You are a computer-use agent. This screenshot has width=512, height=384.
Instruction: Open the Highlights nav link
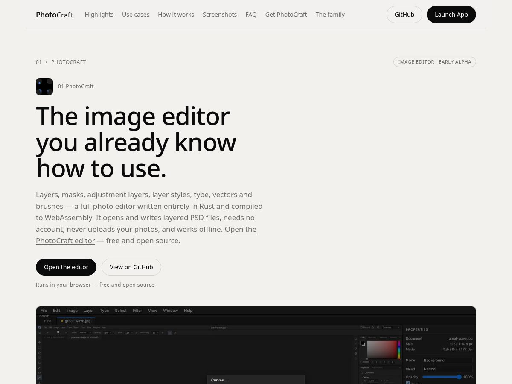99,15
